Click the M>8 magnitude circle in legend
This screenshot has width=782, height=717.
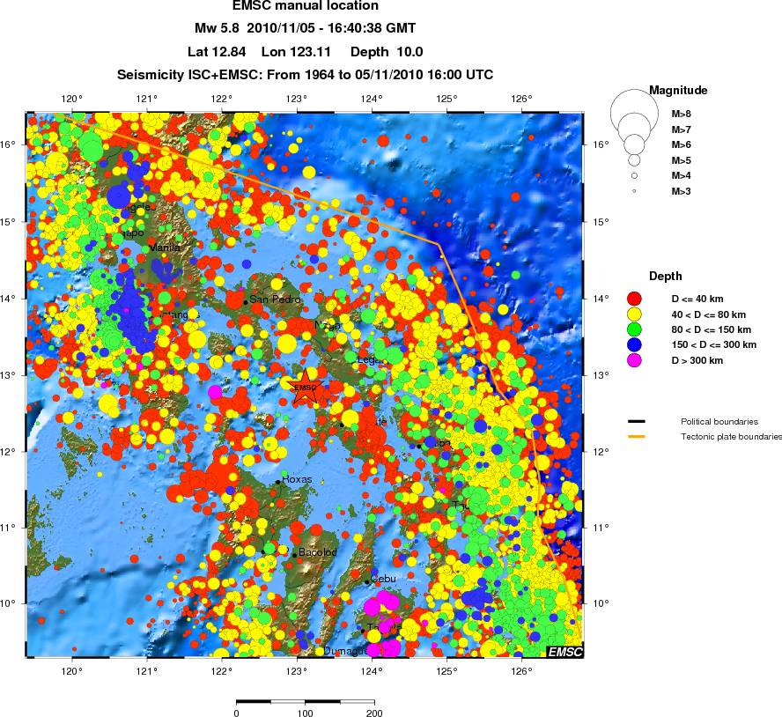click(634, 114)
